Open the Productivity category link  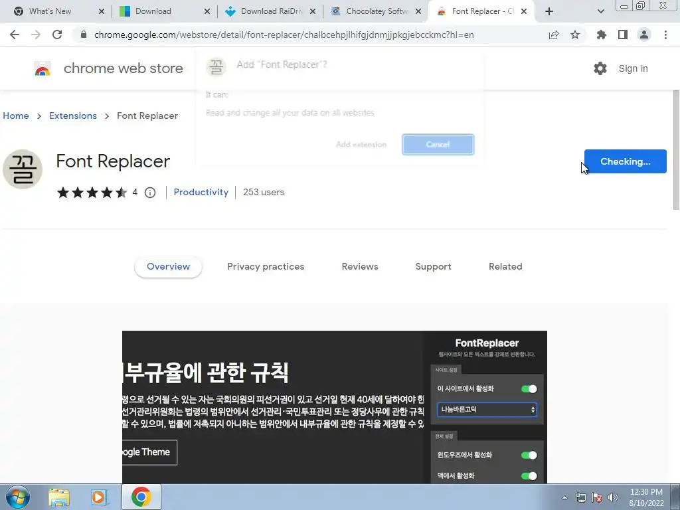click(201, 192)
